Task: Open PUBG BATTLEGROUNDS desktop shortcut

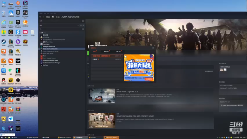Action: click(x=3, y=90)
